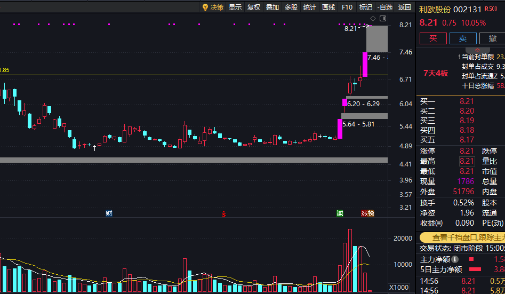Click the diamond marker icon above chart

[373, 18]
